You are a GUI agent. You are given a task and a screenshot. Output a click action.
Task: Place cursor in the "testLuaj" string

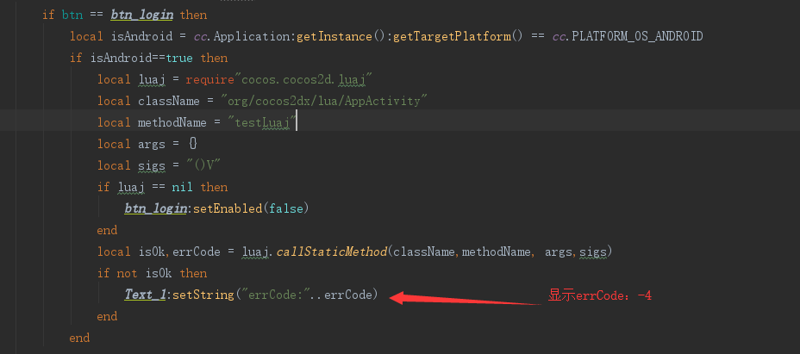tap(262, 122)
